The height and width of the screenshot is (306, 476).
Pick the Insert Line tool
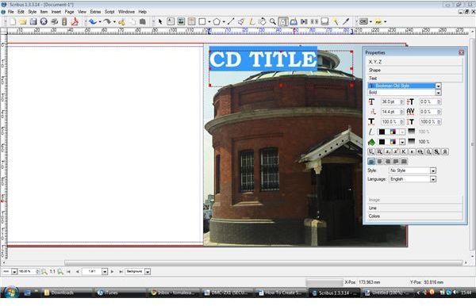pyautogui.click(x=231, y=21)
